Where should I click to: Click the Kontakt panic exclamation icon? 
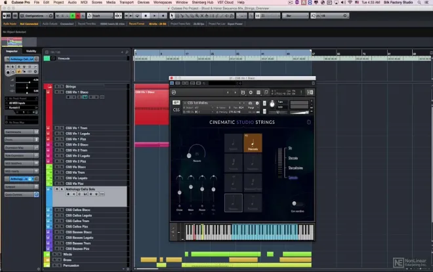click(301, 92)
